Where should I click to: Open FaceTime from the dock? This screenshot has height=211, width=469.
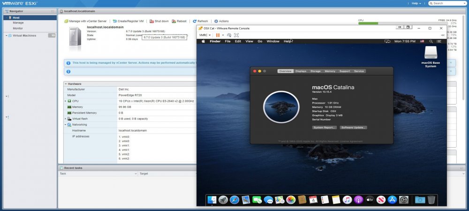tap(257, 200)
